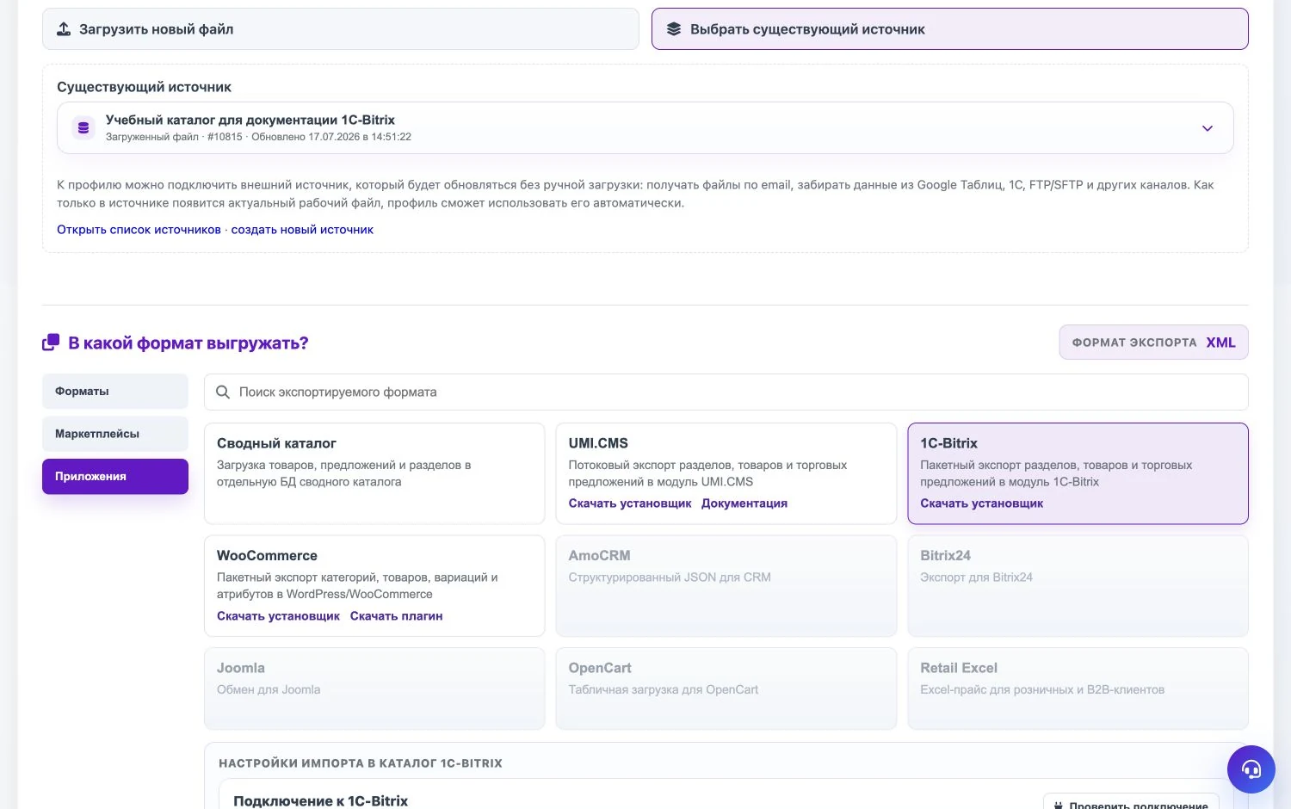Screen dimensions: 1291x809
Task: Open the Приложения tab
Action: [115, 476]
